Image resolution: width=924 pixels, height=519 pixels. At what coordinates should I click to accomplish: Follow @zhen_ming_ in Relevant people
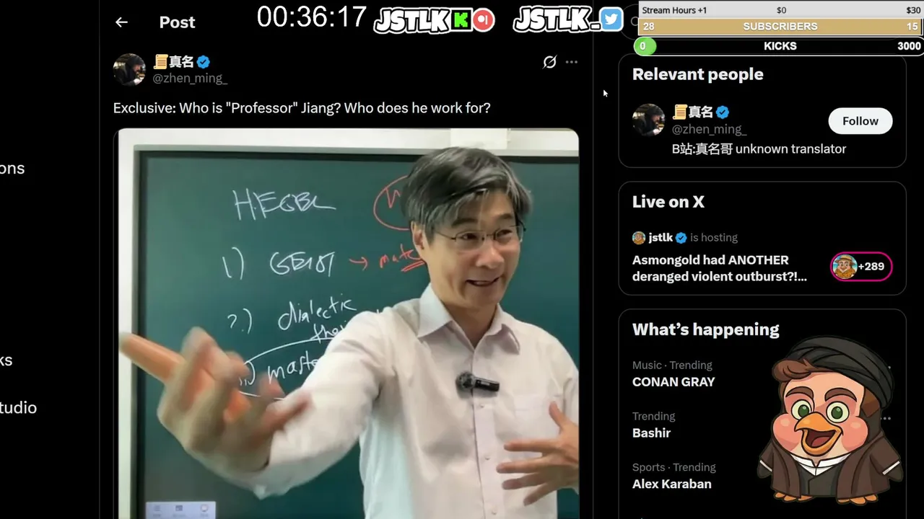coord(860,121)
